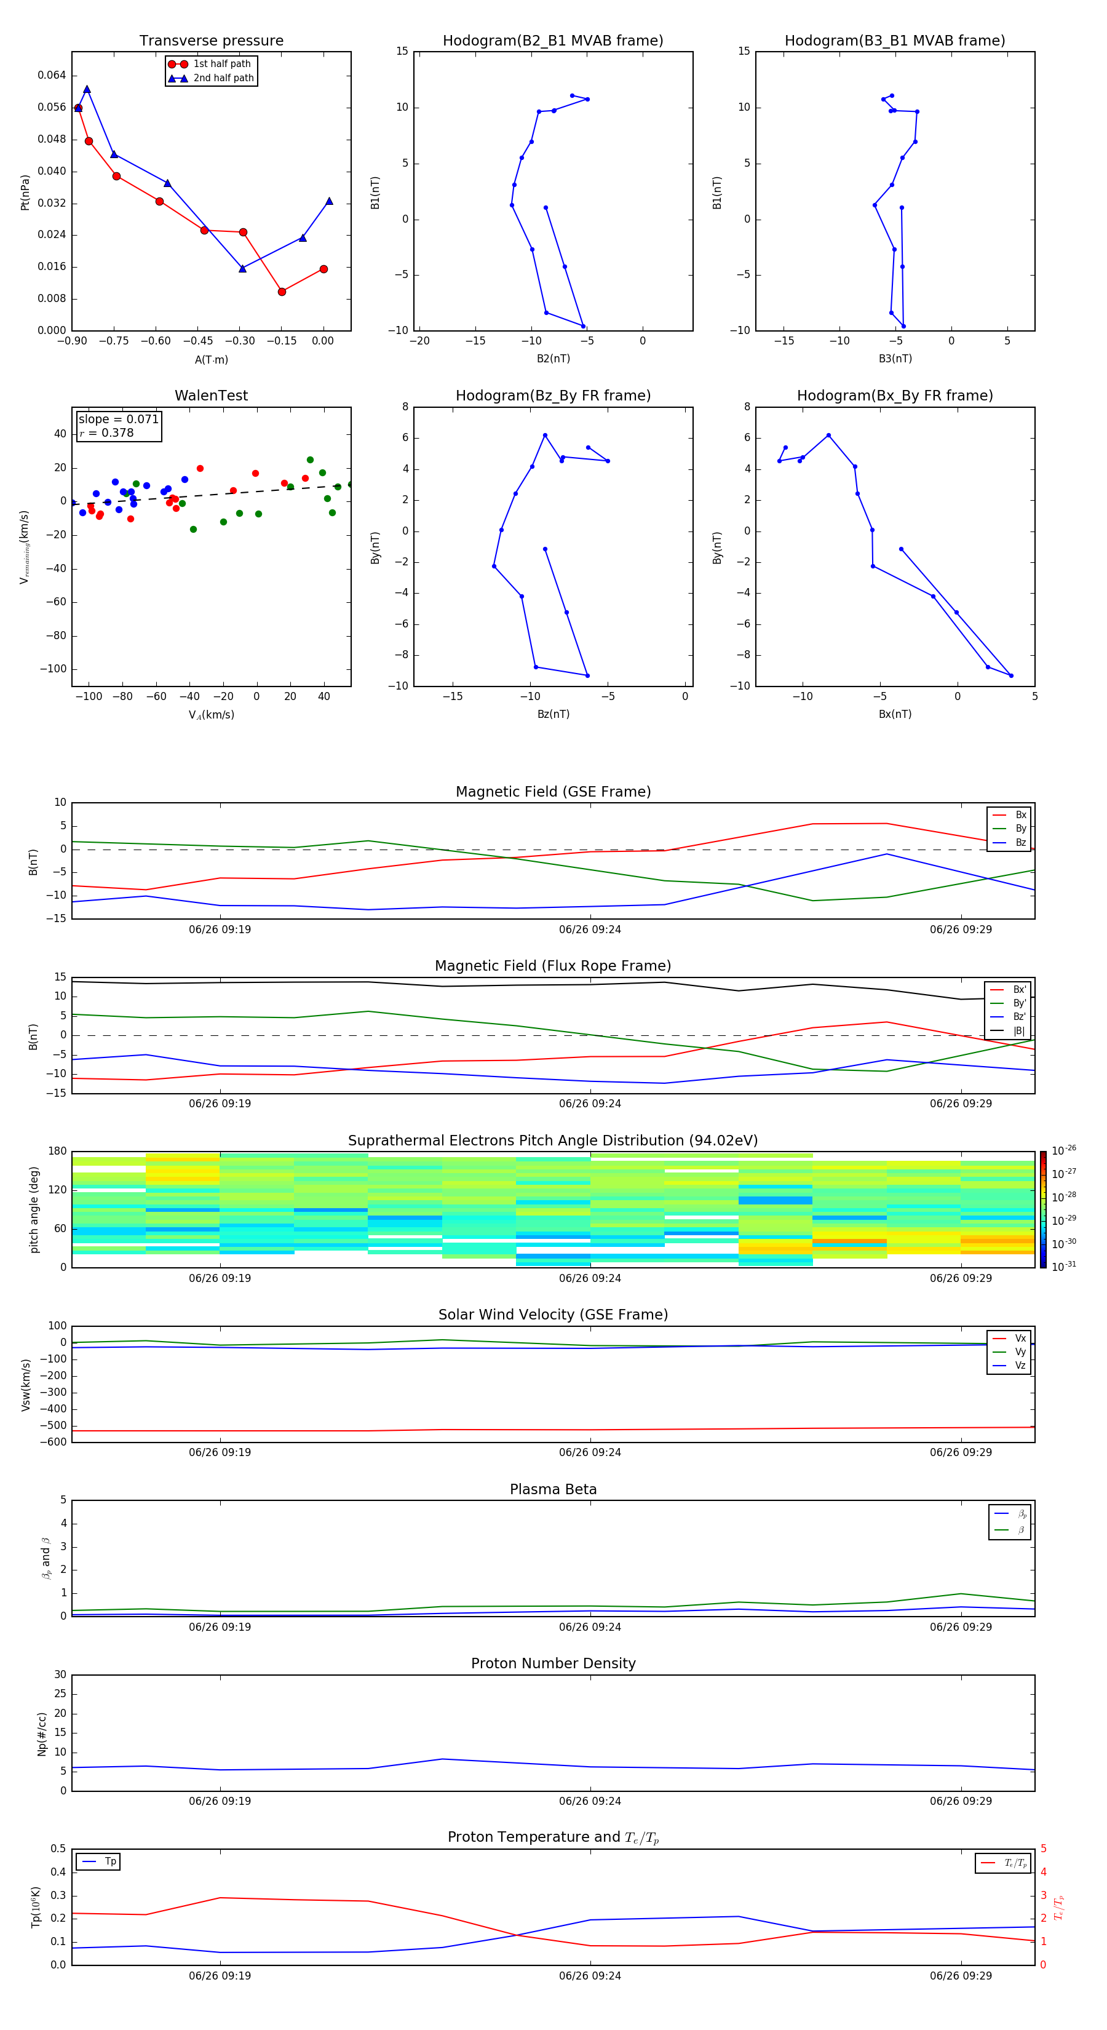The height and width of the screenshot is (2030, 1107).
Task: Click the "10^-31" colorbar tick label
Action: click(1064, 1267)
